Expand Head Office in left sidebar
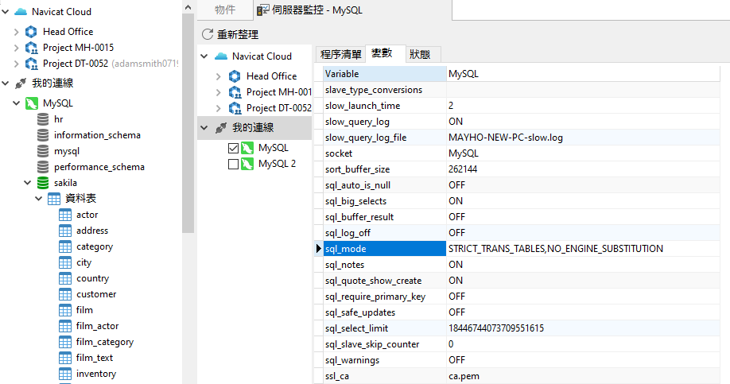 point(16,32)
